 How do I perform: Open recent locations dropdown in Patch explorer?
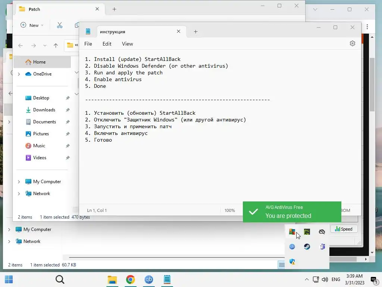click(x=45, y=46)
